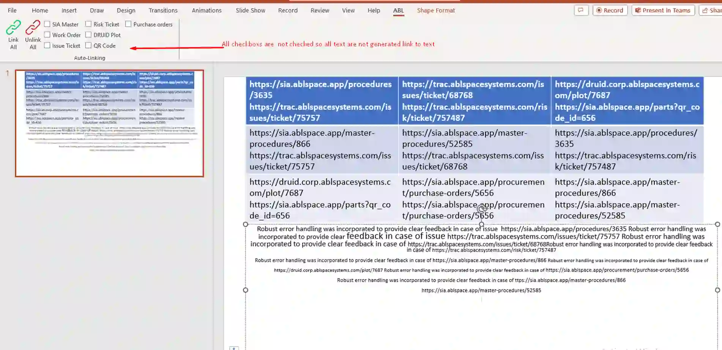
Task: Open the File menu
Action: [12, 10]
